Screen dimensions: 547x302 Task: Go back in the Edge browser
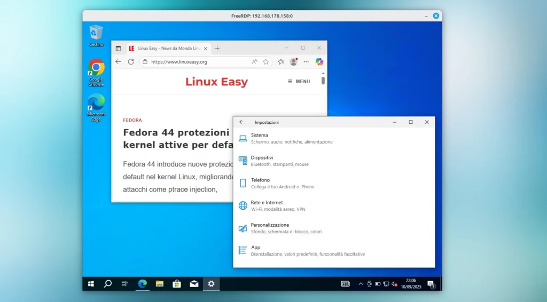(118, 62)
